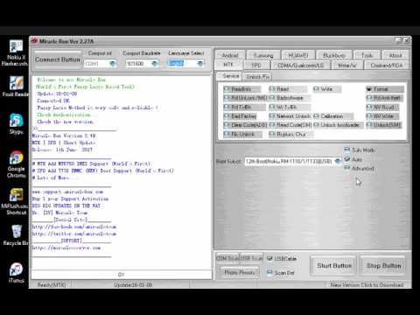Switch to the SPD tab

pyautogui.click(x=256, y=66)
